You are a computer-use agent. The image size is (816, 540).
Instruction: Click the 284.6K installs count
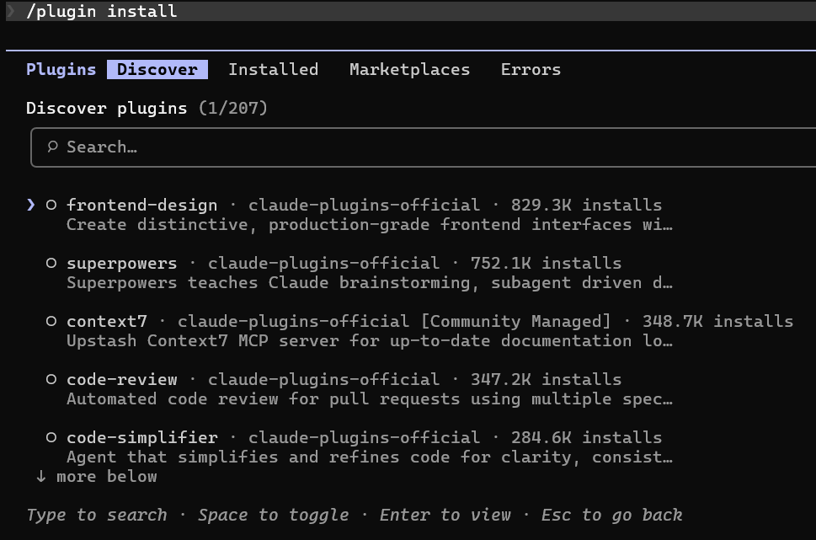click(x=586, y=438)
